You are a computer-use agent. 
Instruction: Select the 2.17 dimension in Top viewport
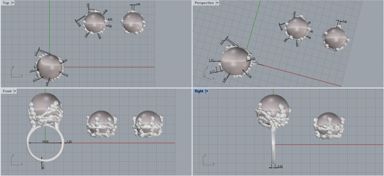pyautogui.click(x=34, y=80)
